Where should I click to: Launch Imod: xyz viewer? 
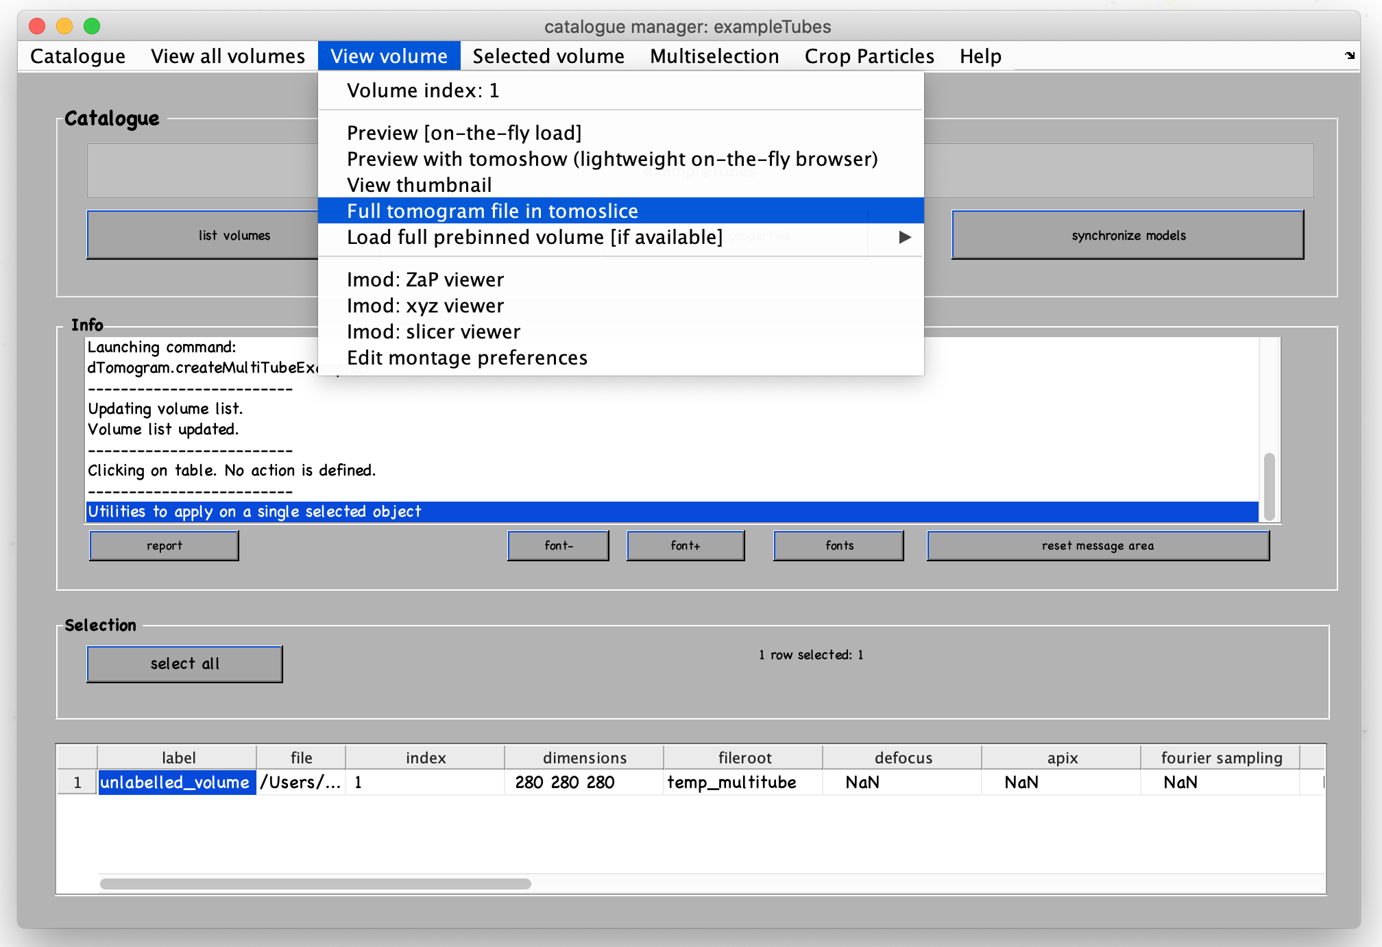[621, 306]
